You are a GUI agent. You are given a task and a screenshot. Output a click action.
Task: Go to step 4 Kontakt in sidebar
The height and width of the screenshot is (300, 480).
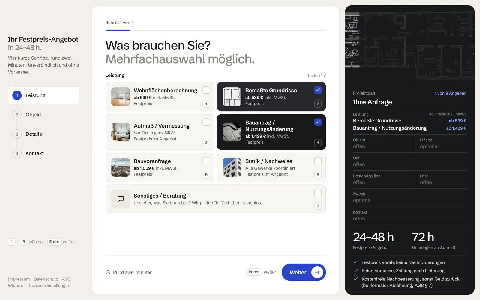click(x=44, y=153)
